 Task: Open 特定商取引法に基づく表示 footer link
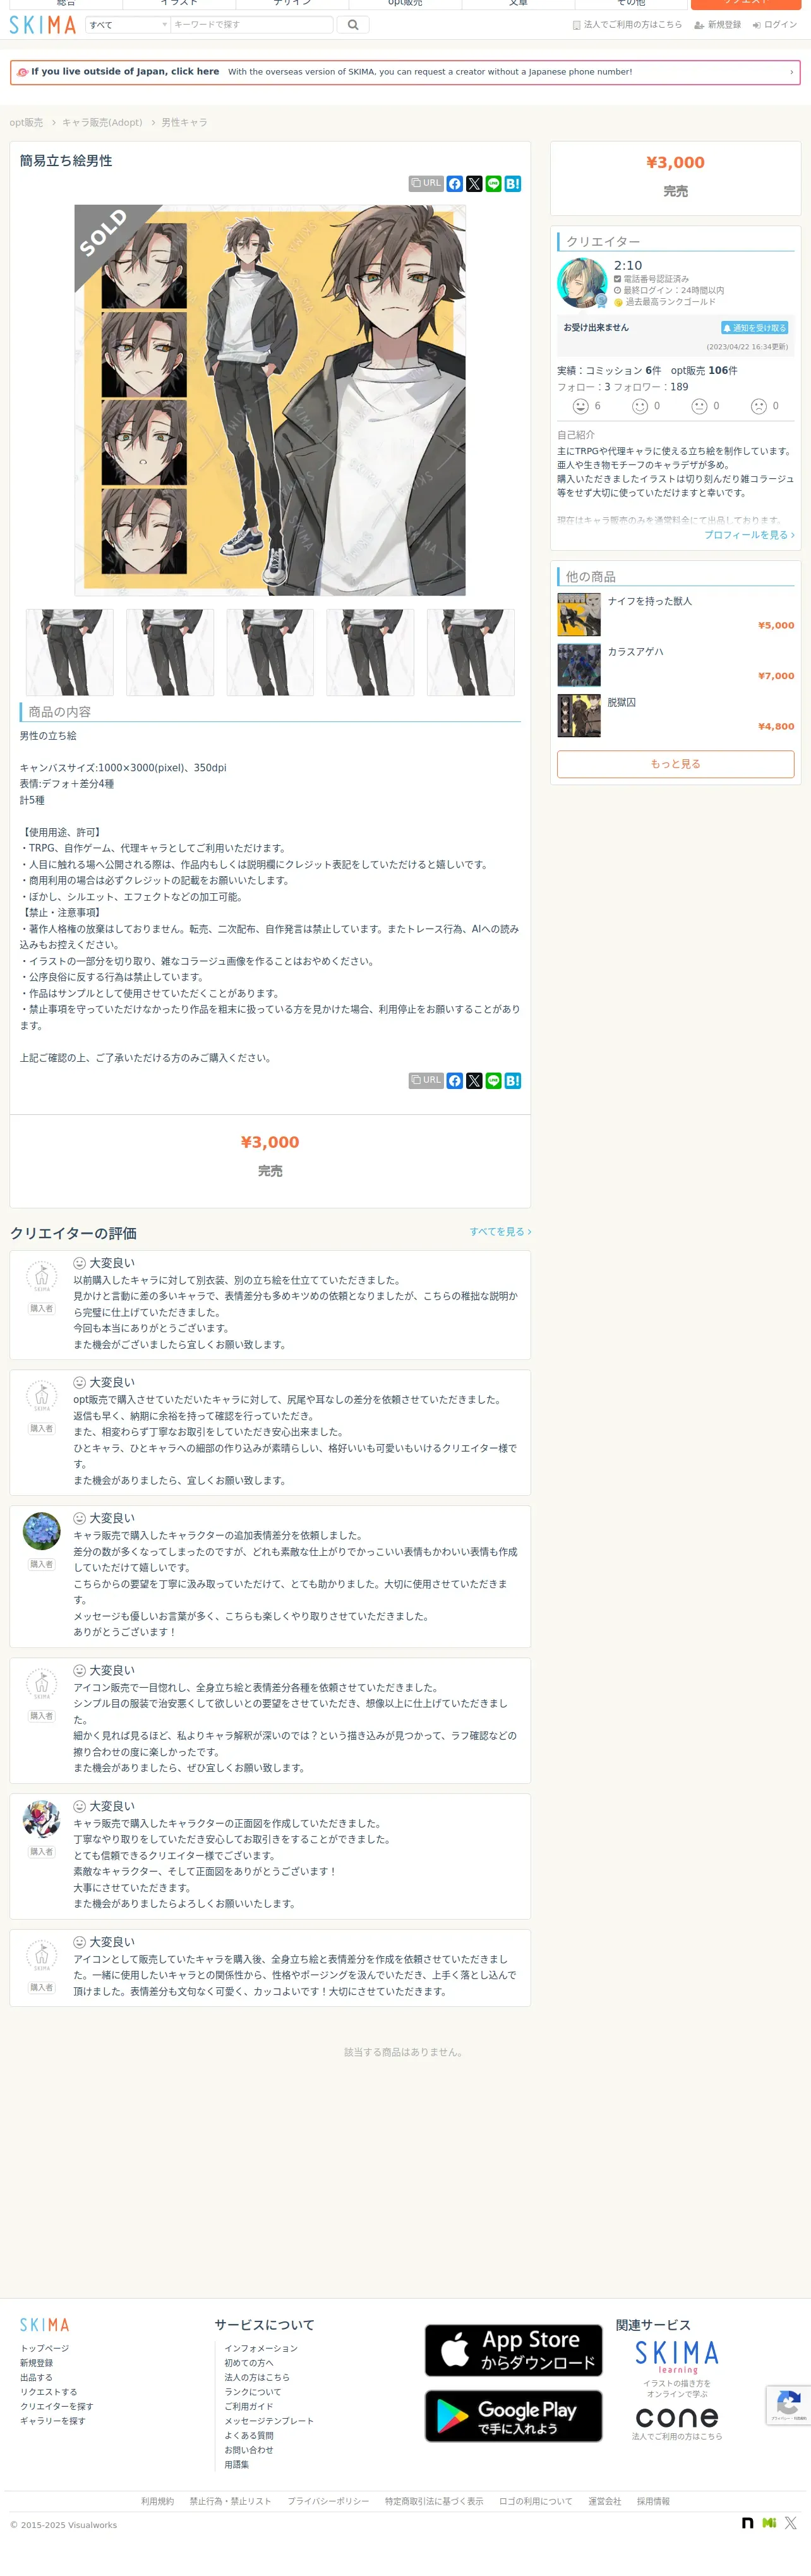[x=434, y=2501]
